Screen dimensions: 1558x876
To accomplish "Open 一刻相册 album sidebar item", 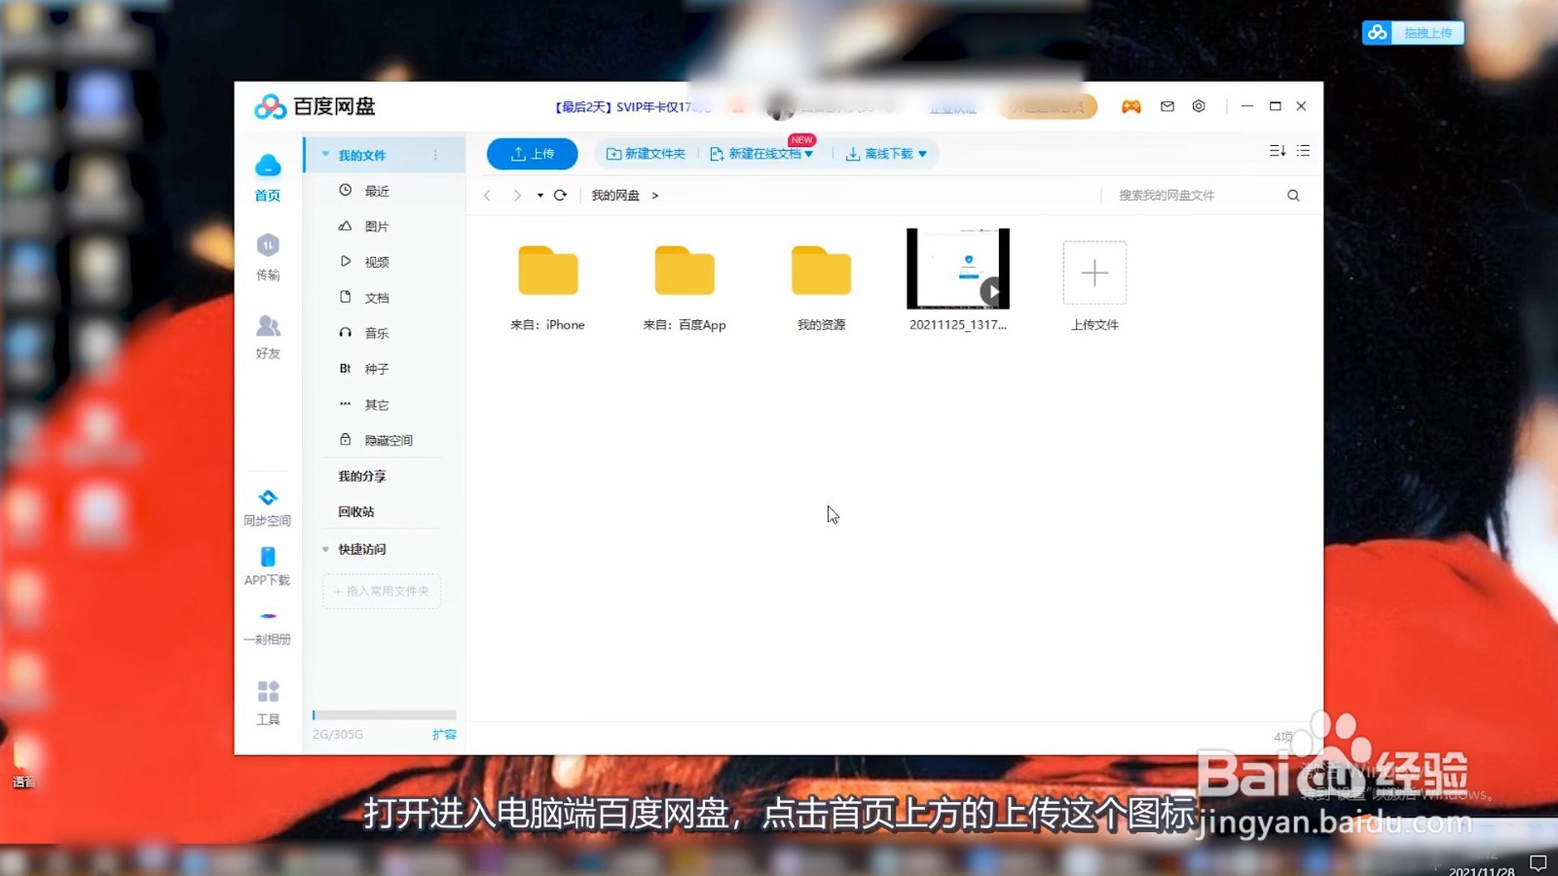I will pos(268,628).
